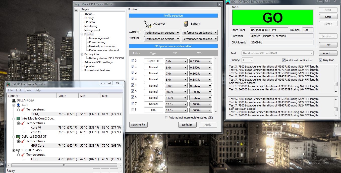Click the Value column header
This screenshot has height=173, width=341.
coord(68,96)
